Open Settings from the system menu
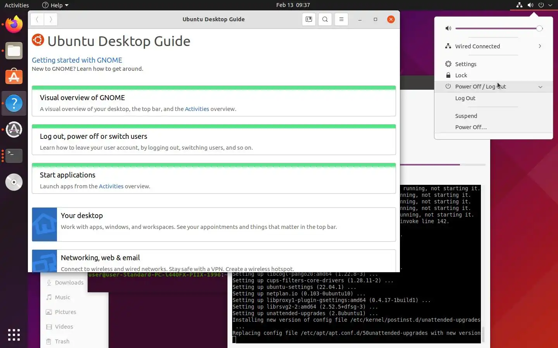The image size is (558, 348). click(x=494, y=64)
